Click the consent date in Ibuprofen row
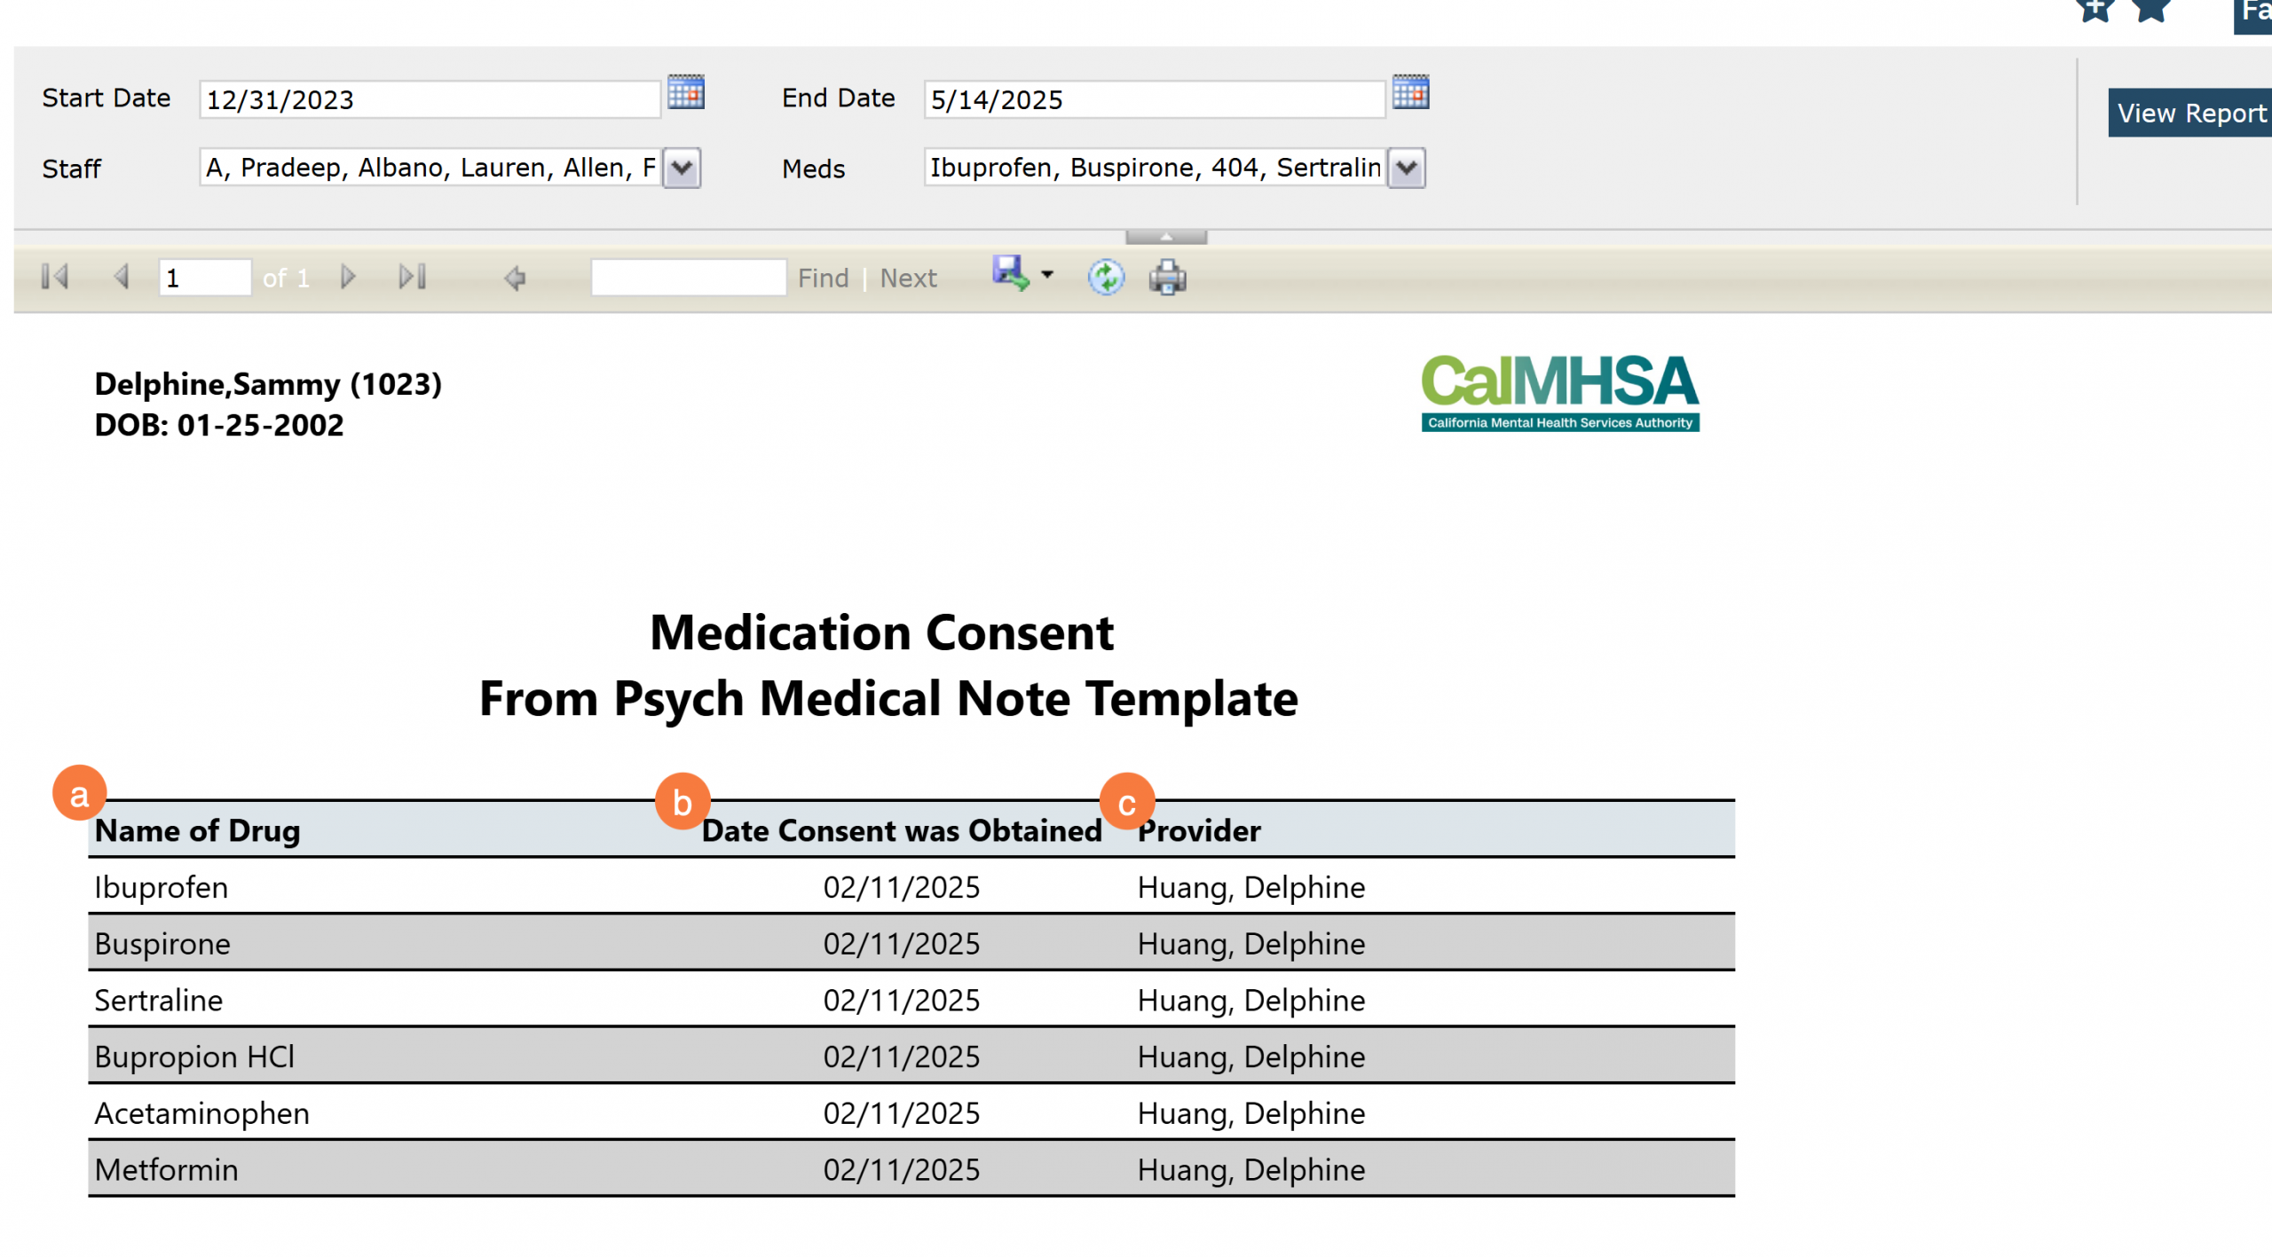 pyautogui.click(x=902, y=887)
